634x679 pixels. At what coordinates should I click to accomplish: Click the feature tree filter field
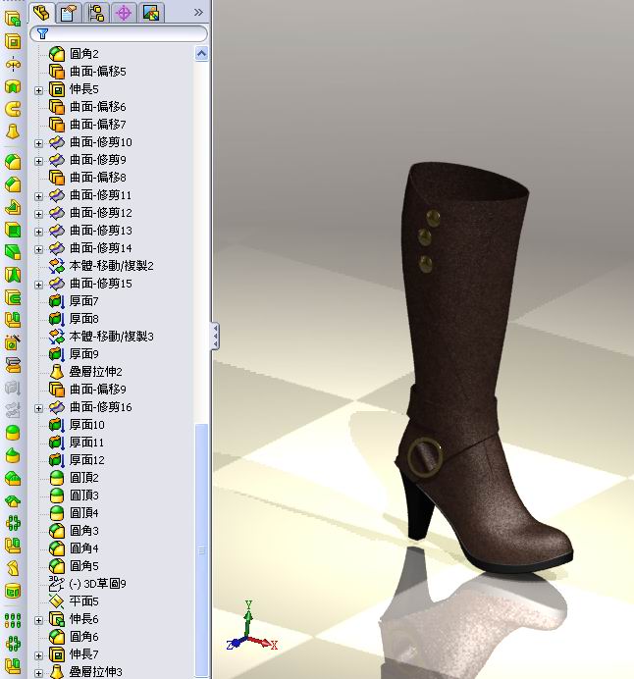point(118,33)
